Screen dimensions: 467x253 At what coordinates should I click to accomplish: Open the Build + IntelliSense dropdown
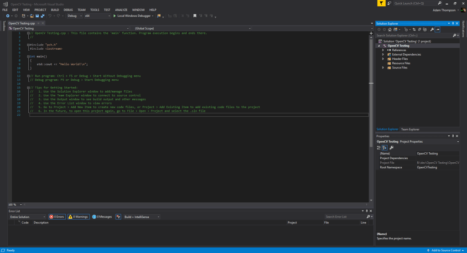(141, 217)
